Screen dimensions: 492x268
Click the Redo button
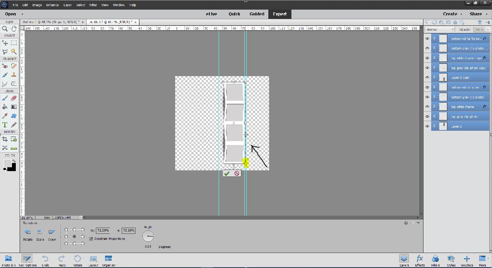(x=62, y=260)
